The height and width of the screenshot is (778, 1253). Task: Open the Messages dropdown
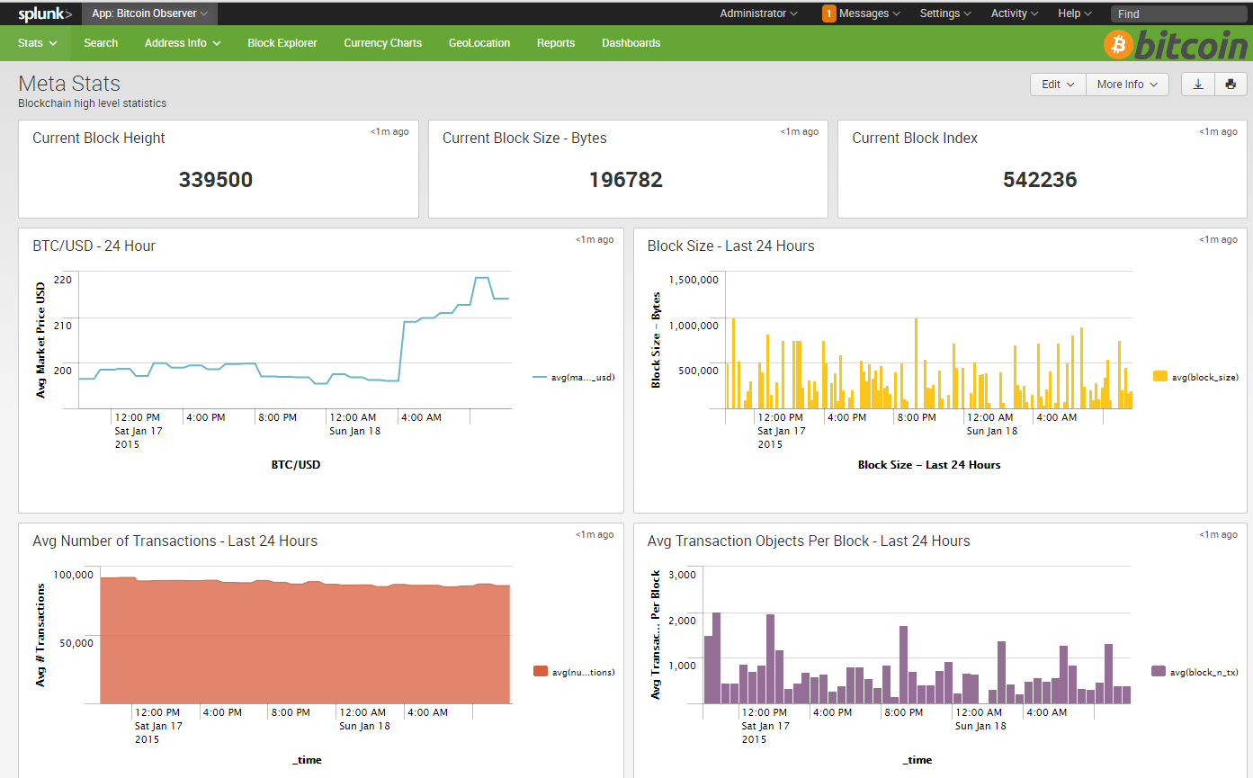point(870,13)
